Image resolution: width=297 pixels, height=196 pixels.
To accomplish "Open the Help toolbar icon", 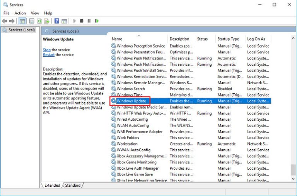I will coord(56,21).
